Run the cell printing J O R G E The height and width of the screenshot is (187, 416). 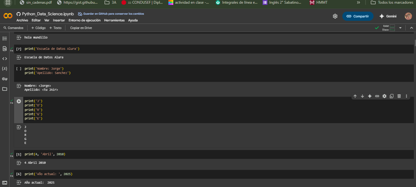point(19,101)
